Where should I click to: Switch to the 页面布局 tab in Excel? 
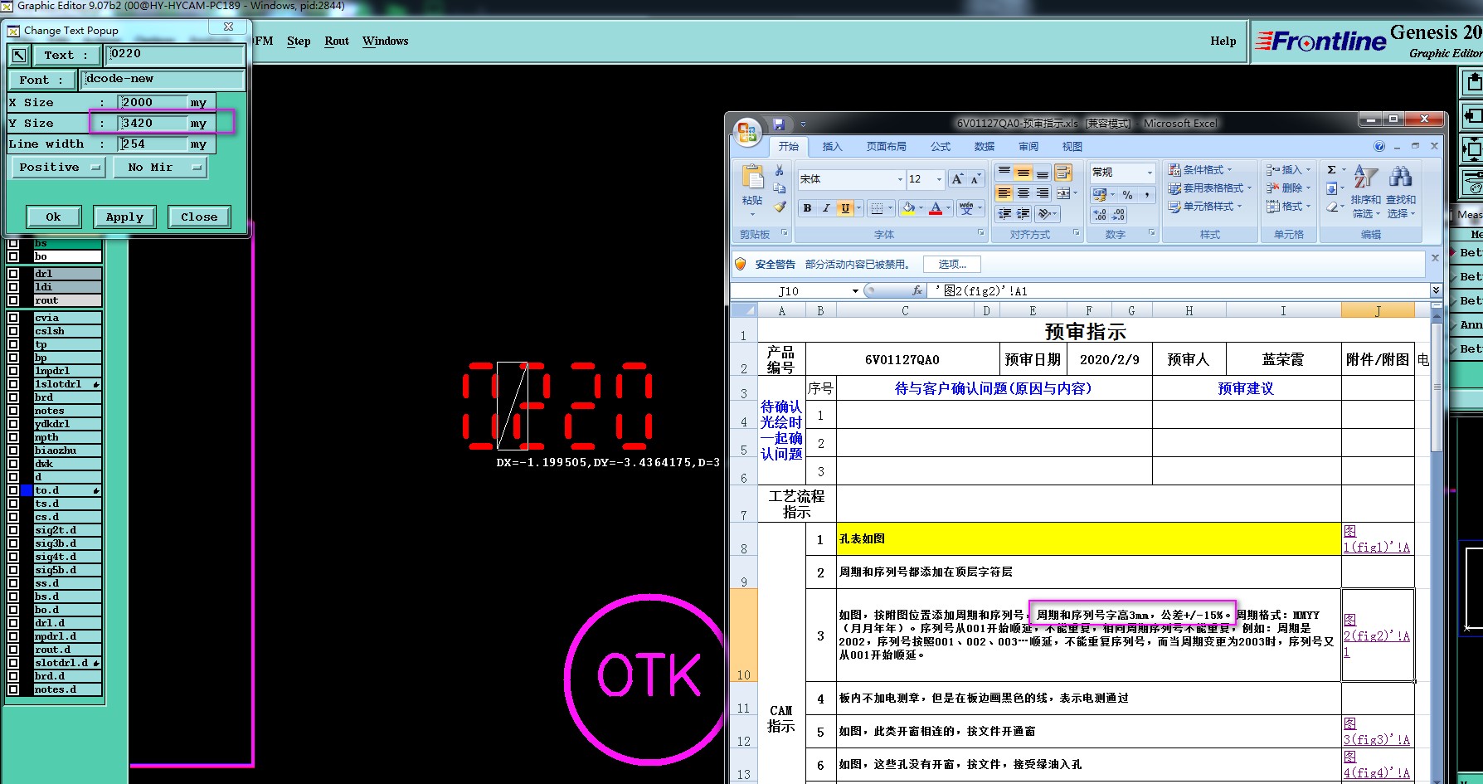[887, 147]
